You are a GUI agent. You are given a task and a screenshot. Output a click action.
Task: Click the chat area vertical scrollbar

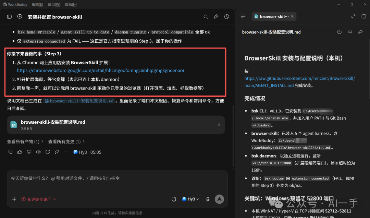(x=233, y=137)
